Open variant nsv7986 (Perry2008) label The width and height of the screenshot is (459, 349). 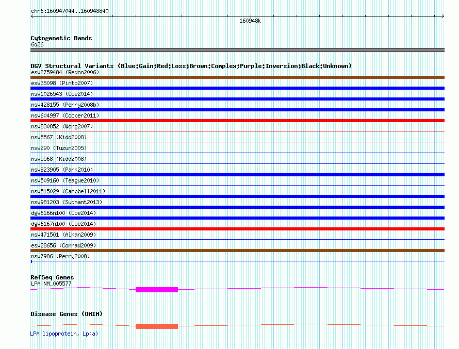coord(60,256)
